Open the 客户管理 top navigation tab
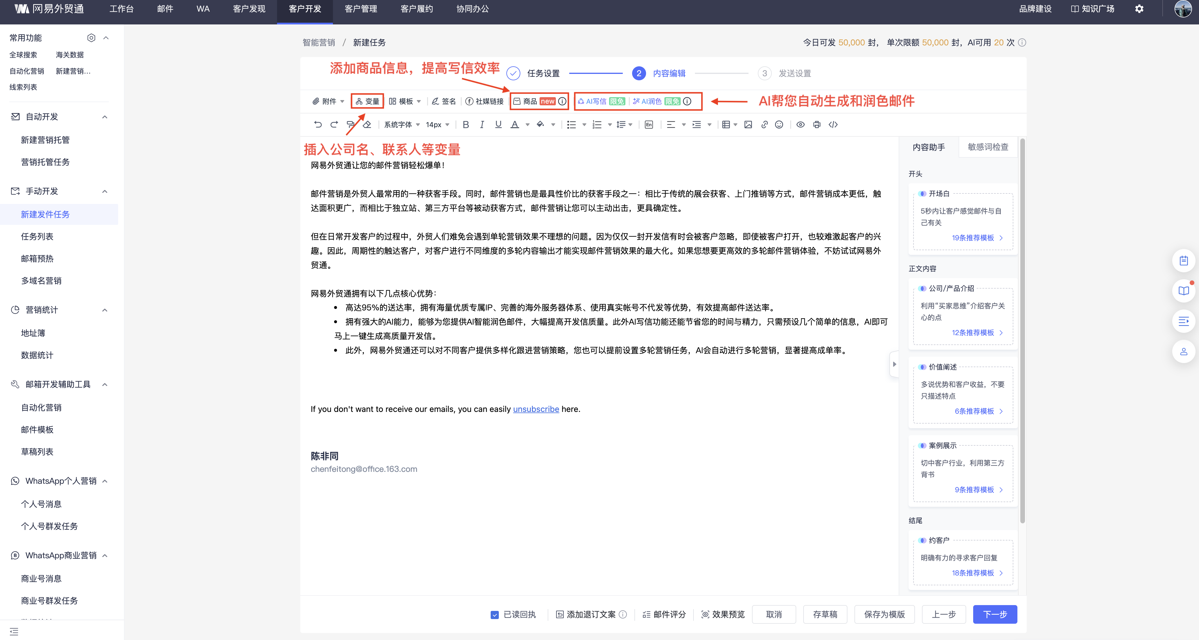 [361, 9]
